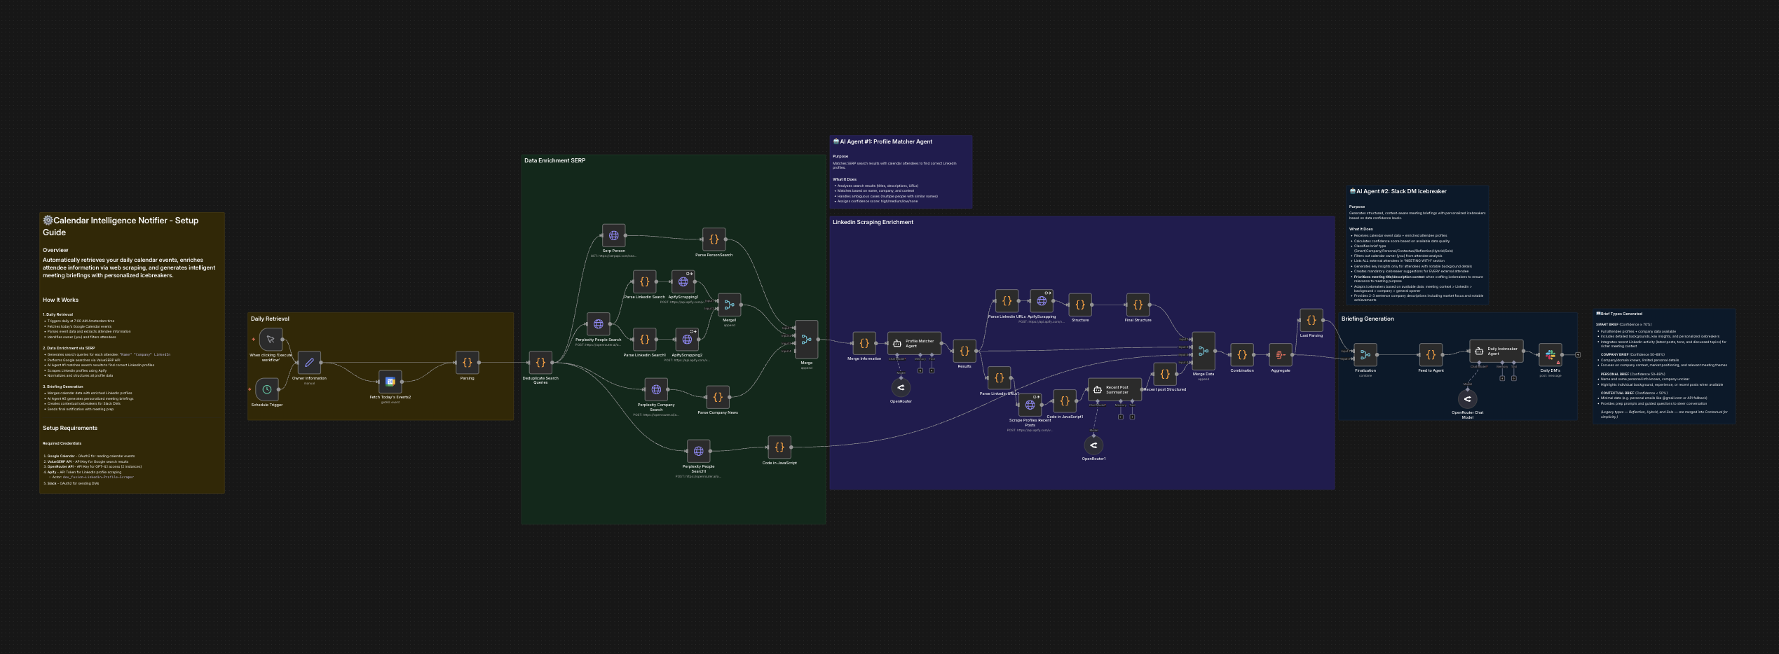The width and height of the screenshot is (1779, 654).
Task: Click the Schedule Trigger clock node
Action: [267, 389]
